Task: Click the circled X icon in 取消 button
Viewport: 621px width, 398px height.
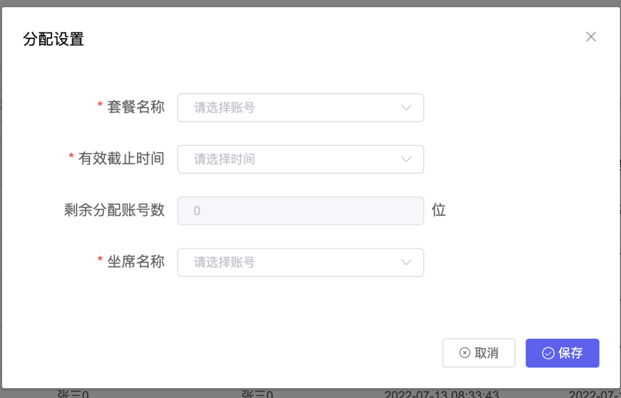Action: pyautogui.click(x=465, y=353)
